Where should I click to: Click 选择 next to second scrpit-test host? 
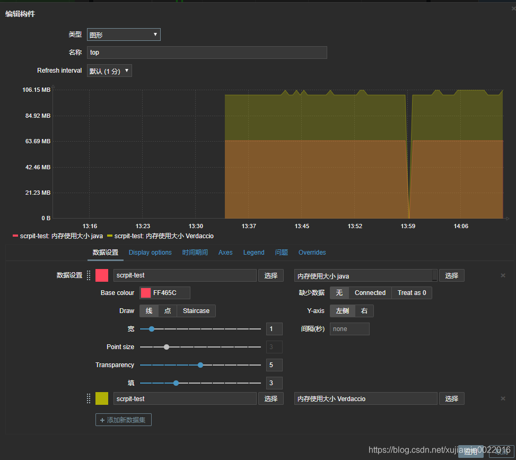click(271, 398)
